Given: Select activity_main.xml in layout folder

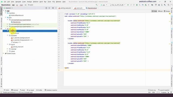Looking at the screenshot, I should pos(17,47).
